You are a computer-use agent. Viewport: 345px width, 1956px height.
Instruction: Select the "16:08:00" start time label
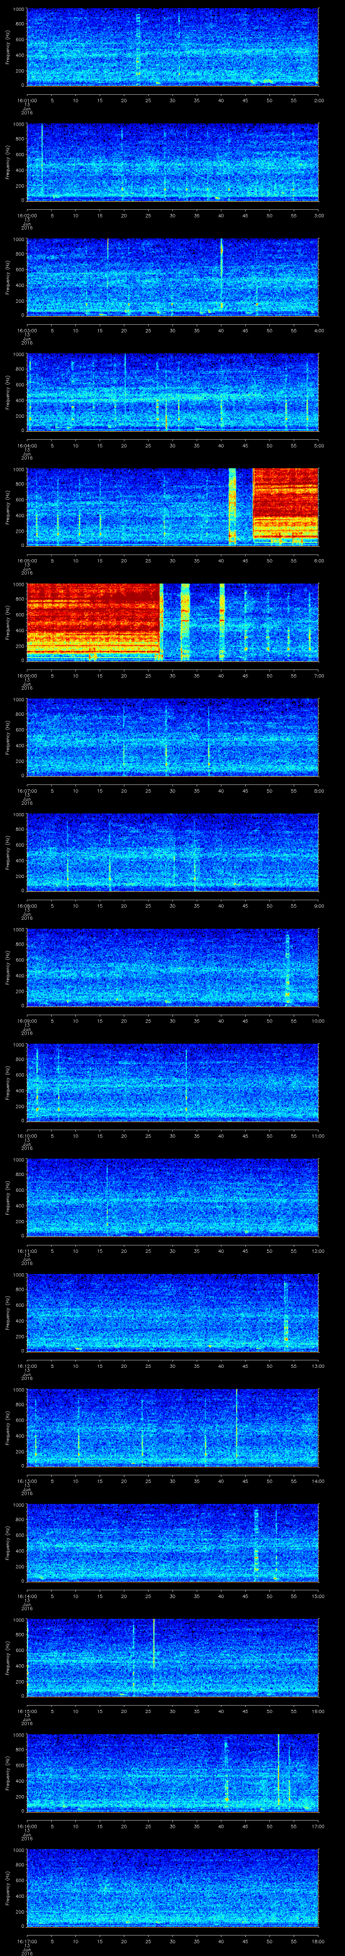27,905
